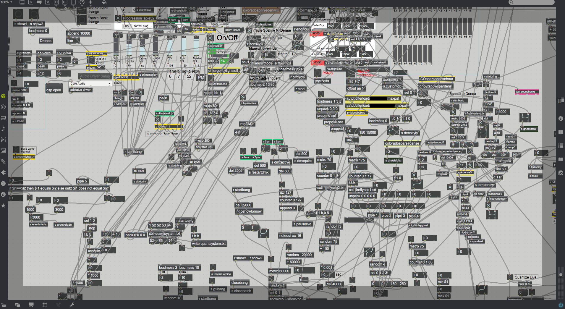The height and width of the screenshot is (309, 565).
Task: Open the Images browser in left sidebar
Action: click(3, 151)
